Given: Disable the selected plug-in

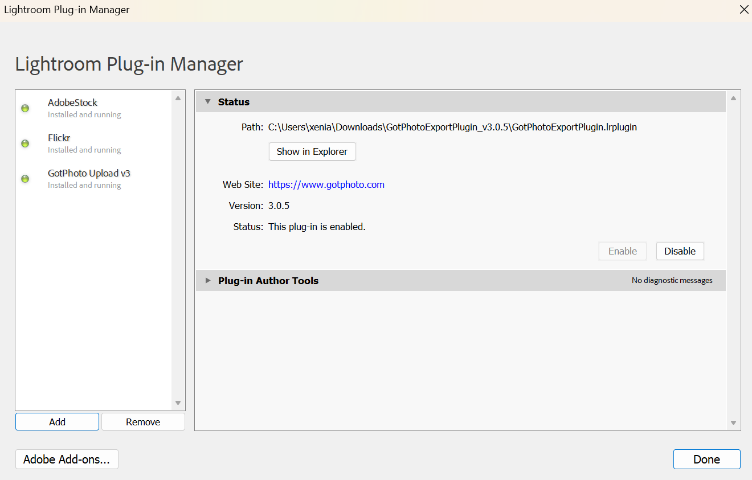Looking at the screenshot, I should [x=680, y=251].
